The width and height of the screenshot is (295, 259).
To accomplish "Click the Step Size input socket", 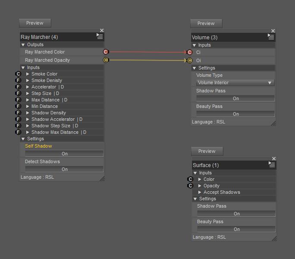I will pyautogui.click(x=18, y=93).
